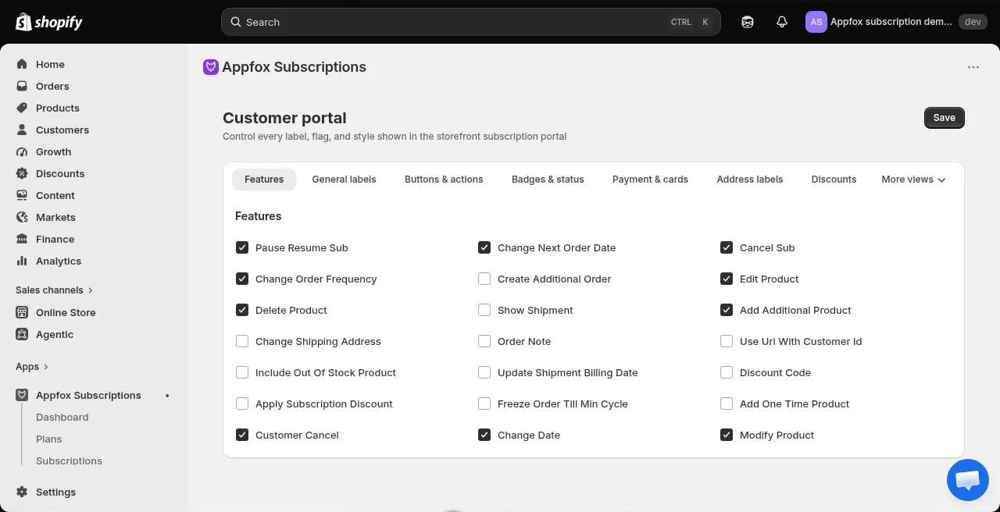Open the Sidekick assistant icon

coord(748,22)
